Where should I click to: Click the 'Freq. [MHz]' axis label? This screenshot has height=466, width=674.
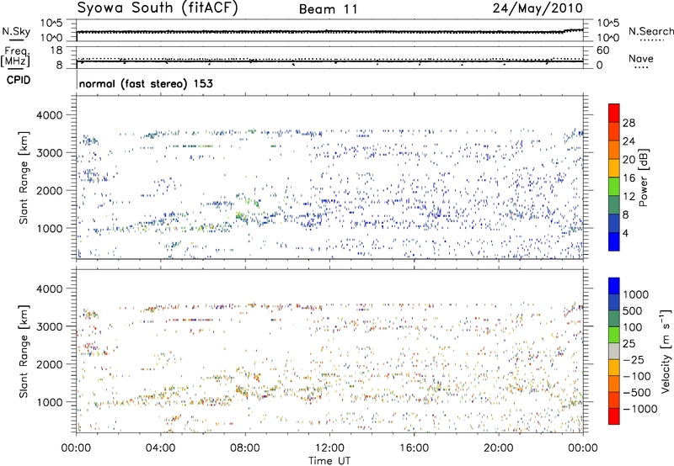coord(15,57)
